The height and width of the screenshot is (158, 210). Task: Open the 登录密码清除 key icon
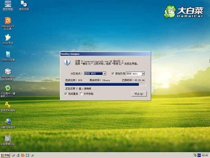[x=7, y=105]
